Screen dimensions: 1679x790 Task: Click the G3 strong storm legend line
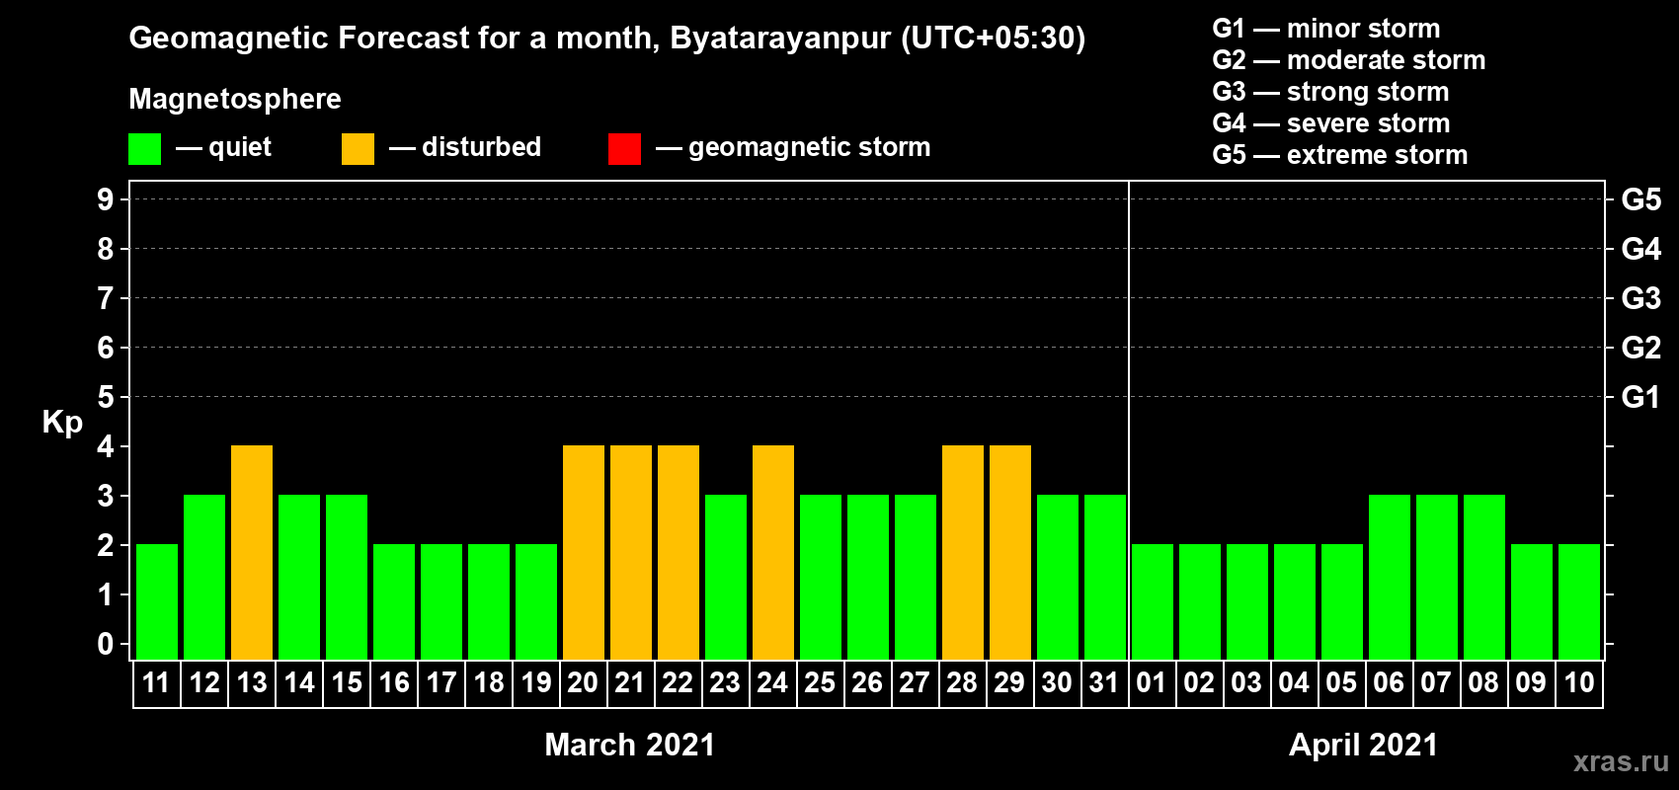[x=1330, y=92]
